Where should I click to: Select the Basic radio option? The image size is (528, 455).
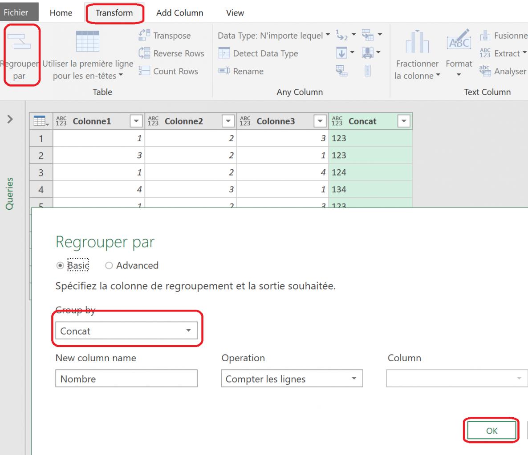coord(60,266)
